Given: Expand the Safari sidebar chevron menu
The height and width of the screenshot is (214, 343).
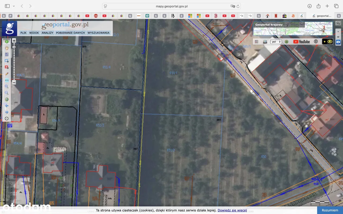Looking at the screenshot, I should [14, 6].
